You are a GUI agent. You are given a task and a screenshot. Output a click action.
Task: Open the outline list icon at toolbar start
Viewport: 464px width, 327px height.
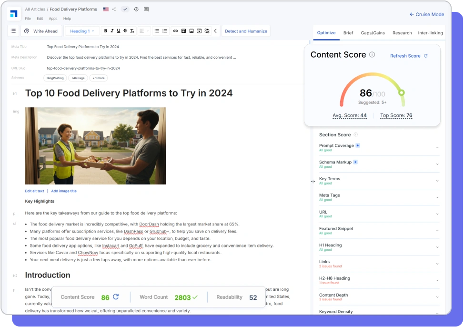tap(13, 31)
